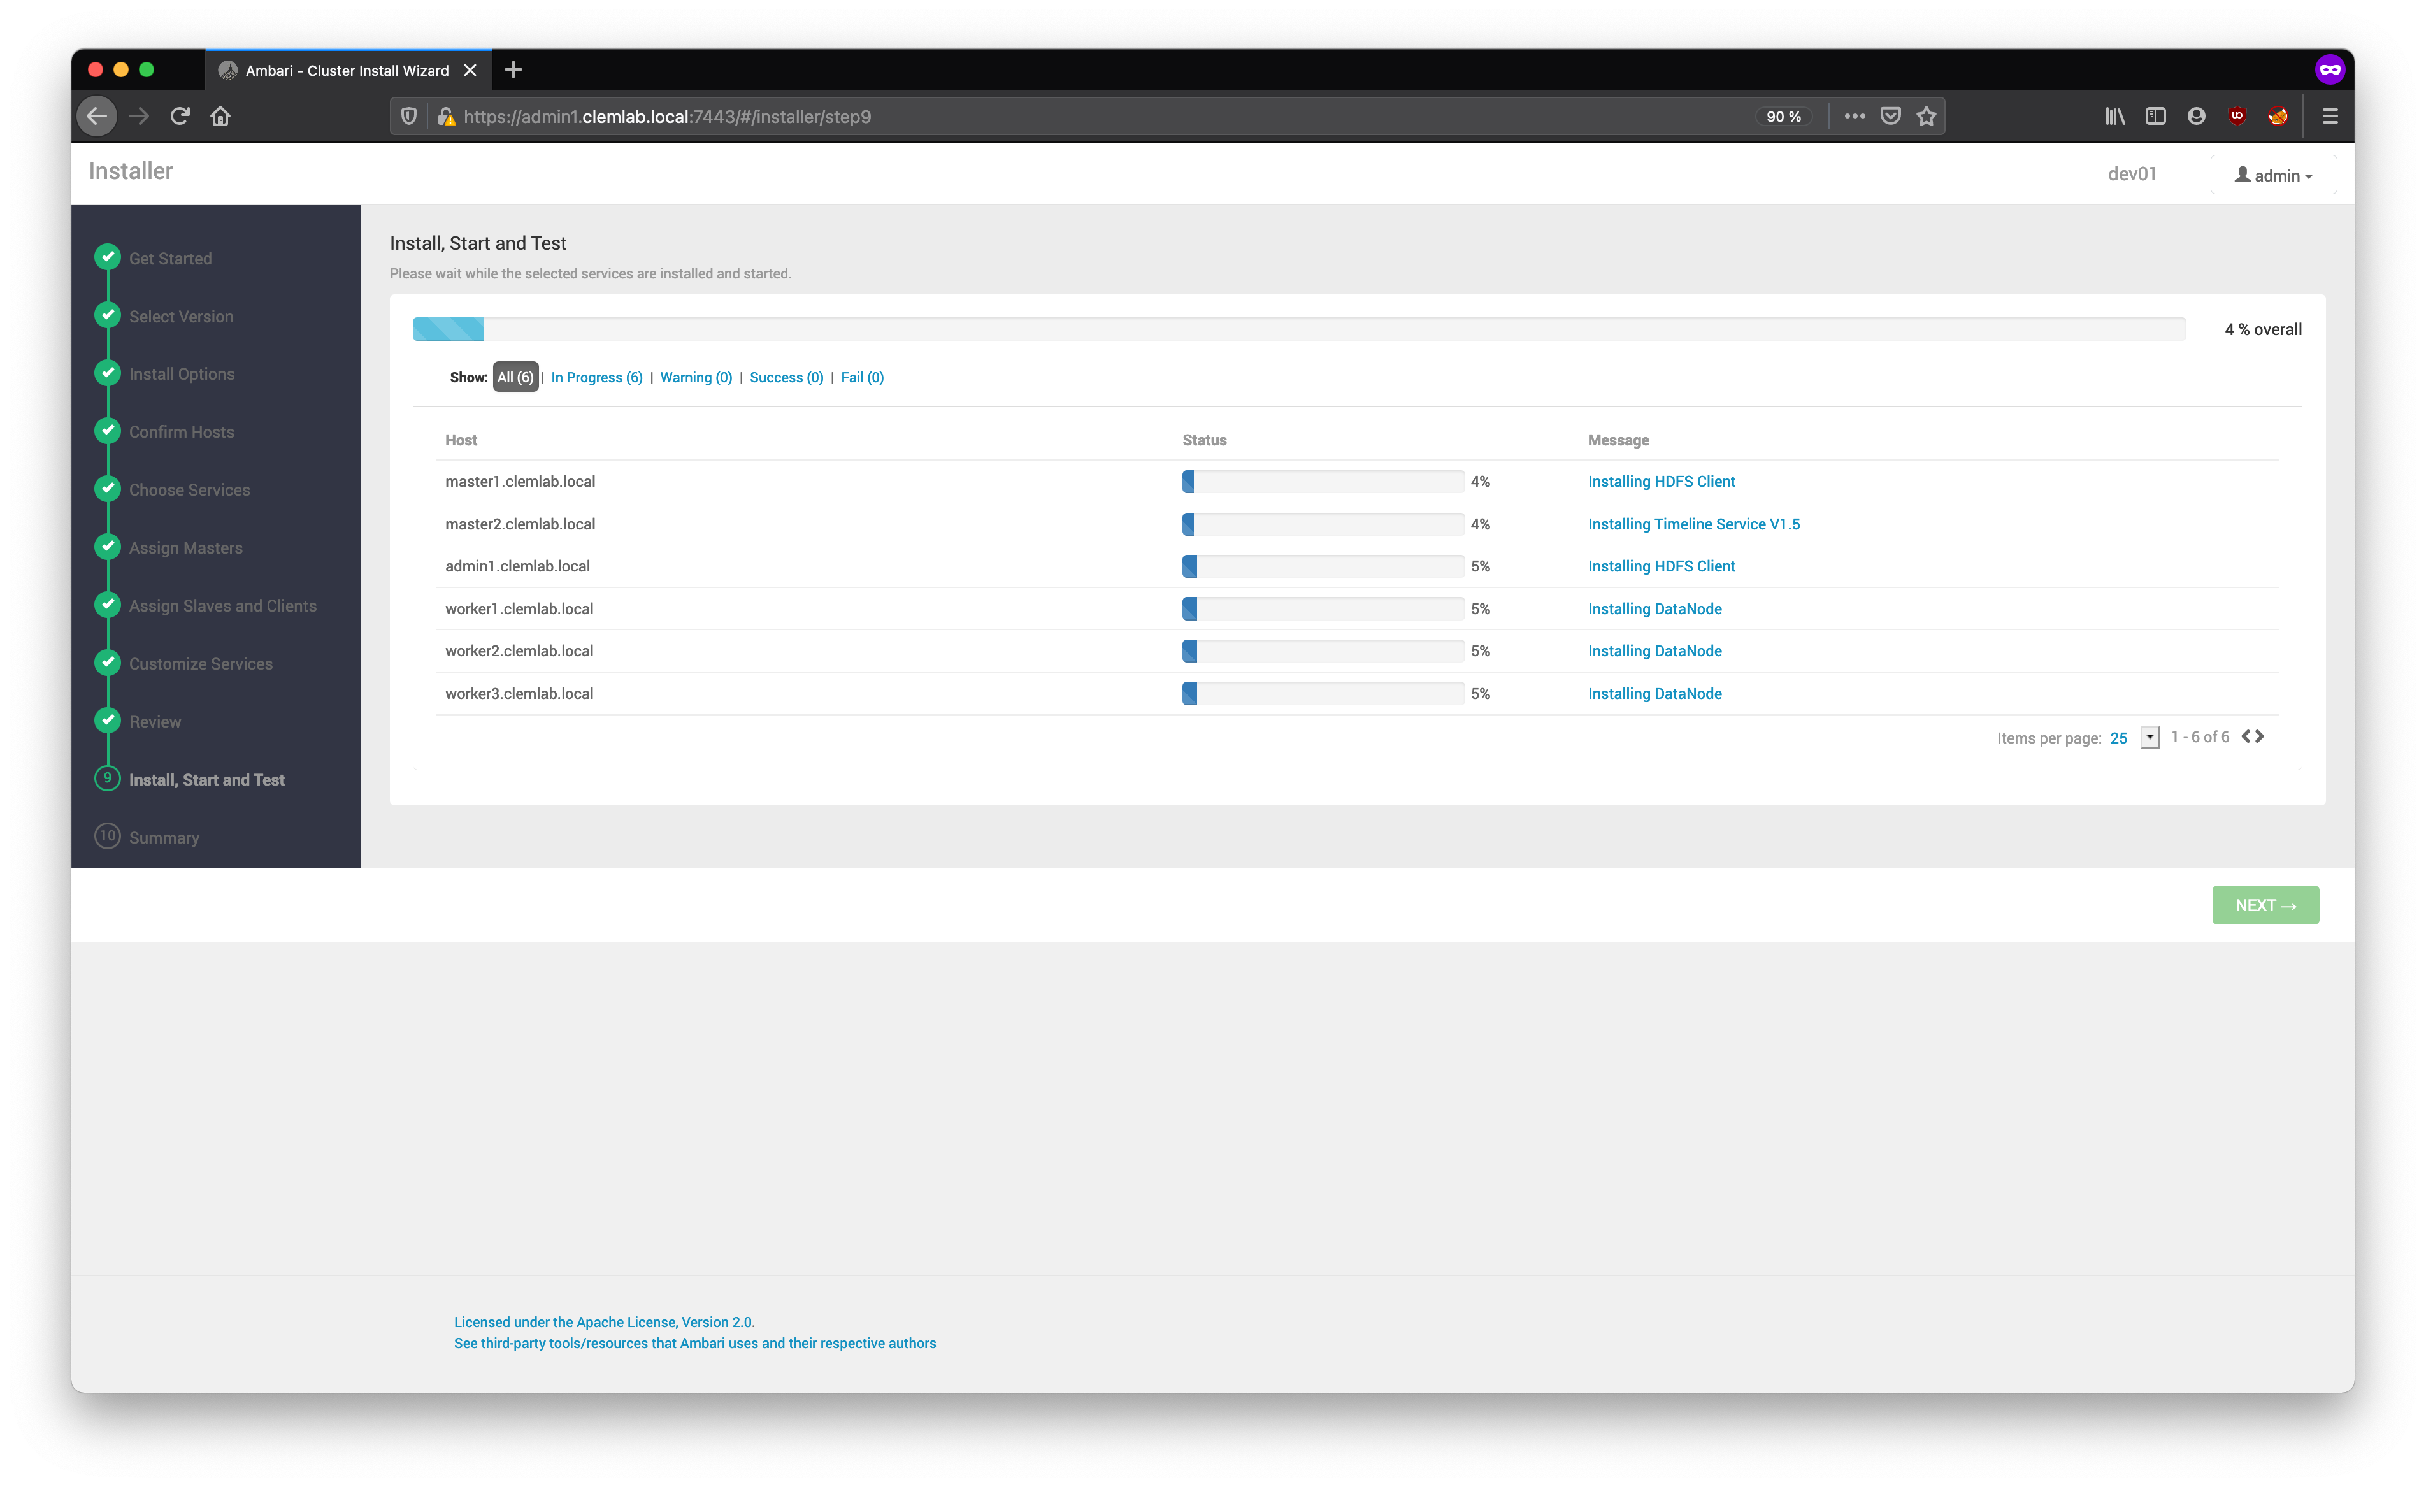Open the admin user dropdown
This screenshot has height=1487, width=2426.
click(2272, 175)
